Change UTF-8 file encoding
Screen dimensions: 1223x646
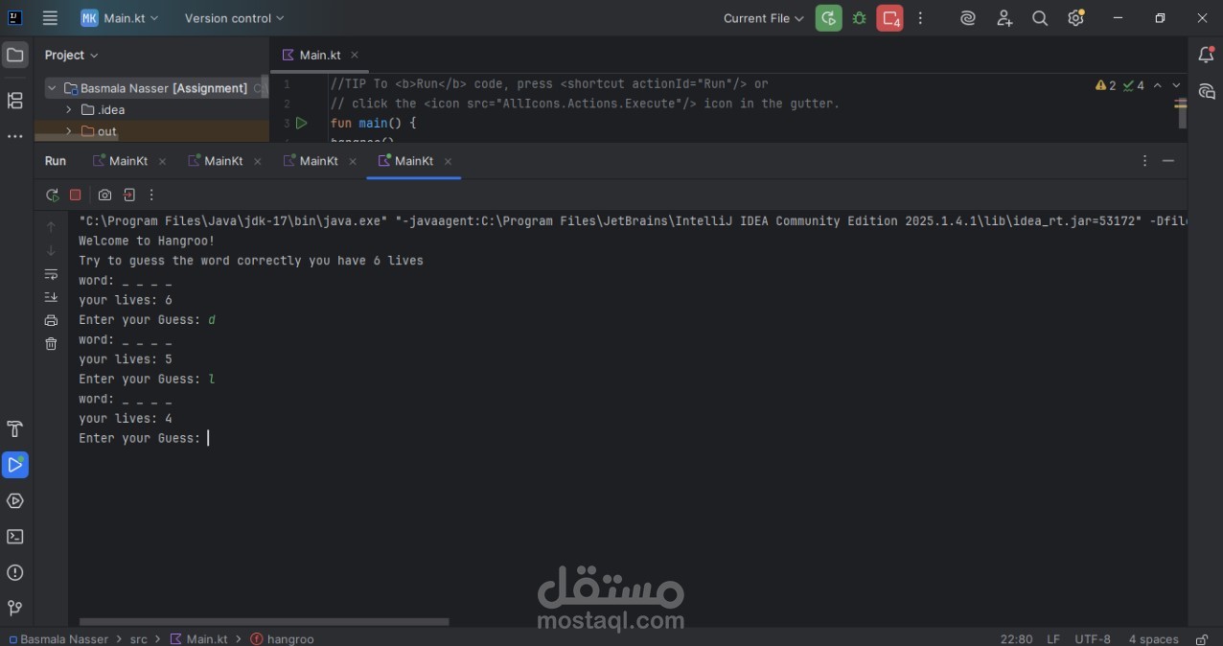[1093, 638]
